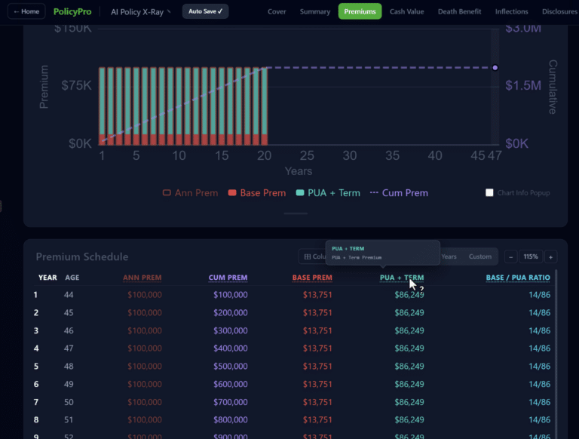The height and width of the screenshot is (439, 579).
Task: Switch to the Cover tab
Action: click(x=277, y=12)
